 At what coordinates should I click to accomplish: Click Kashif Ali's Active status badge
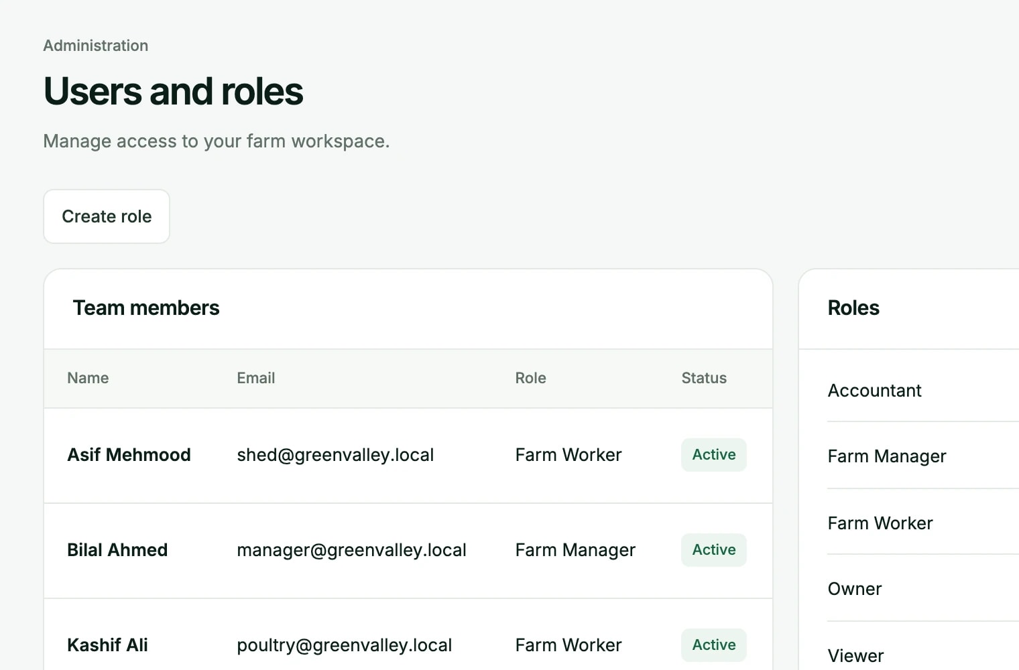click(x=714, y=645)
